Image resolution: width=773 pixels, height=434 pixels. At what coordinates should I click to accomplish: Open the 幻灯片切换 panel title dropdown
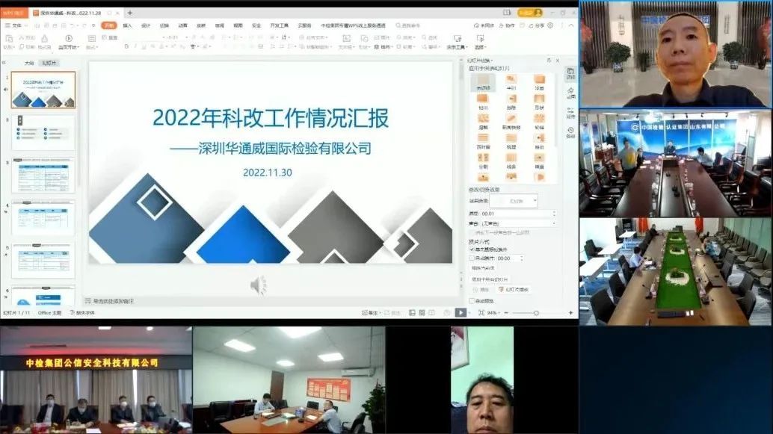[480, 60]
